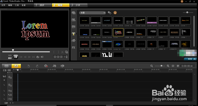Viewport: 198px width, 106px height.
Task: Click the Split Clip scissors icon
Action: 62,52
